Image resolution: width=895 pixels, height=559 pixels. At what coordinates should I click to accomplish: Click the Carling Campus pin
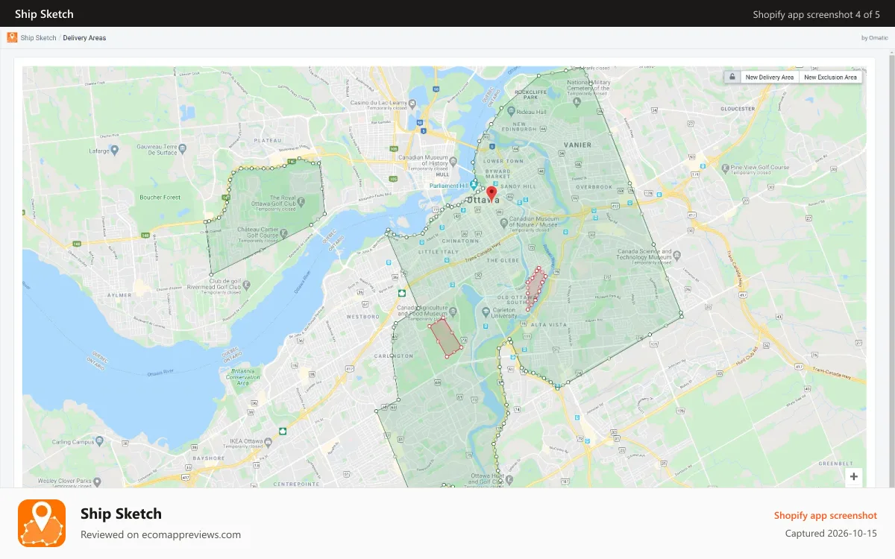99,441
